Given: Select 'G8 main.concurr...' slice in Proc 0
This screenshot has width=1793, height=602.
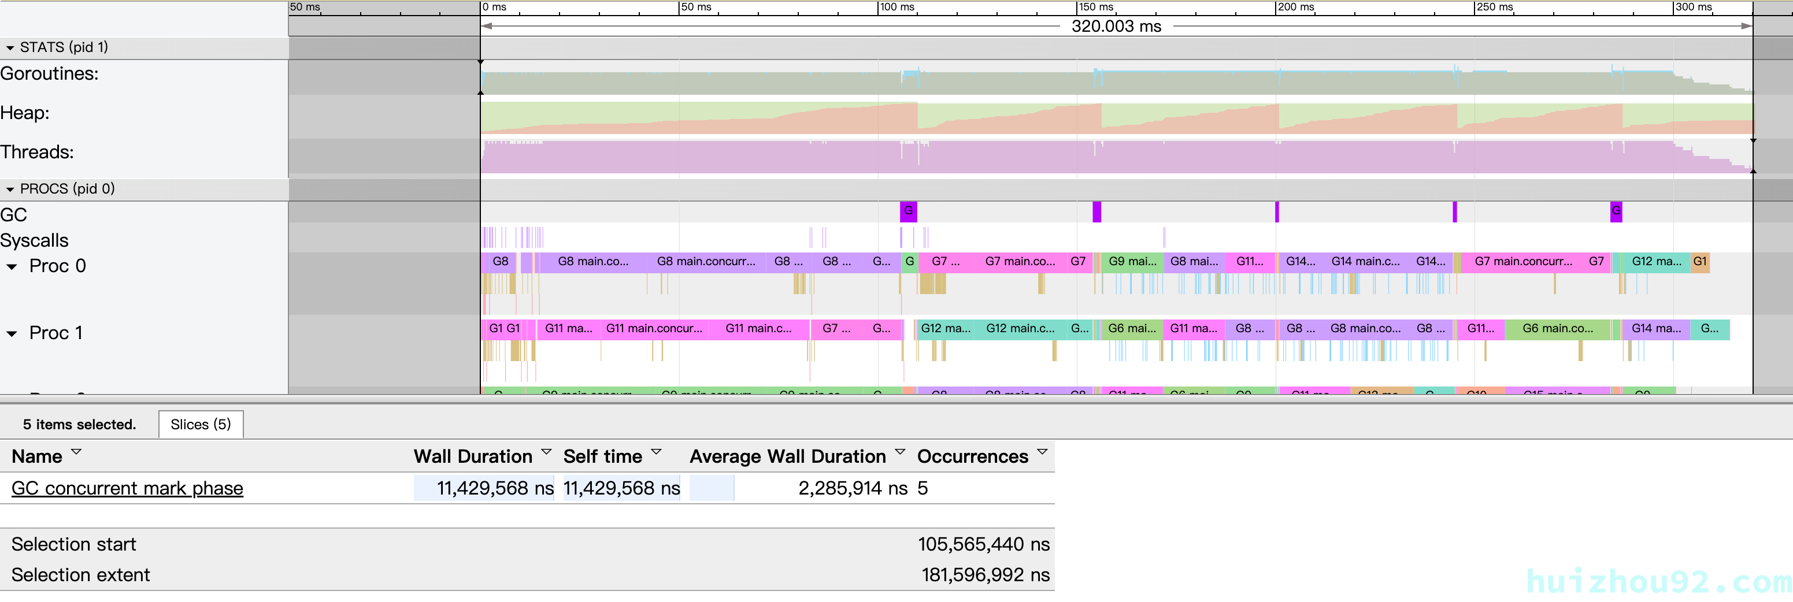Looking at the screenshot, I should [706, 262].
